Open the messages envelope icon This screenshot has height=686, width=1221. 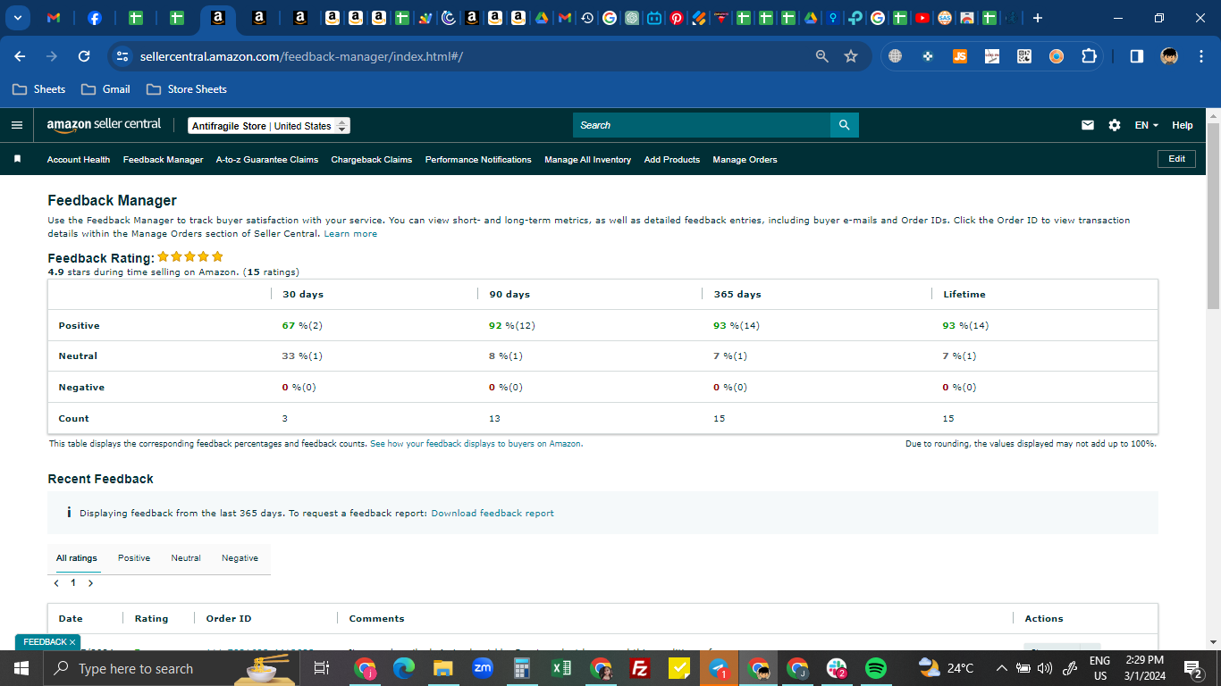1088,125
